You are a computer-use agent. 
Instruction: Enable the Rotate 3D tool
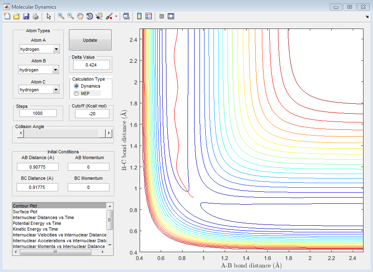tap(90, 16)
